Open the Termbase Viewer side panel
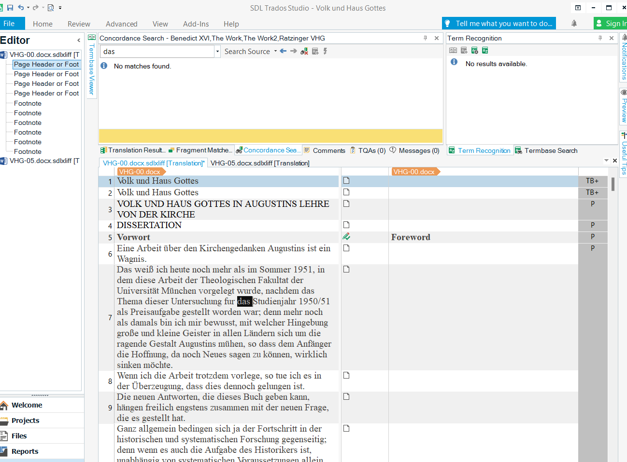Image resolution: width=627 pixels, height=462 pixels. coord(91,65)
